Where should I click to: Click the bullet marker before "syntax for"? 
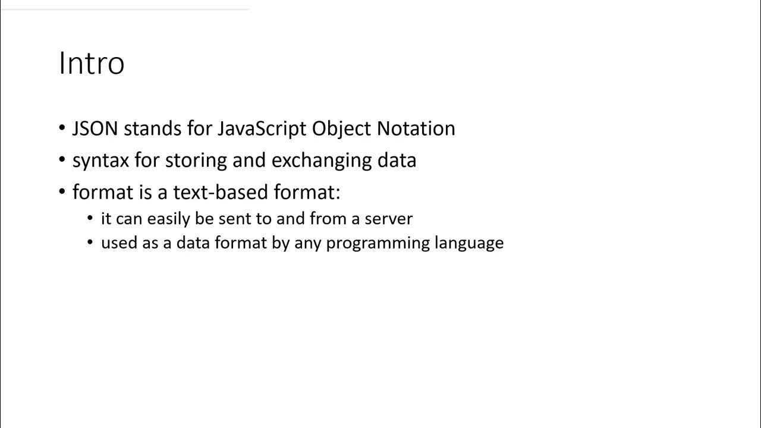(x=62, y=160)
